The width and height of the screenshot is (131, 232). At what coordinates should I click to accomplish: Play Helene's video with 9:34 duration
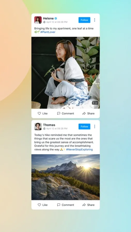click(66, 73)
